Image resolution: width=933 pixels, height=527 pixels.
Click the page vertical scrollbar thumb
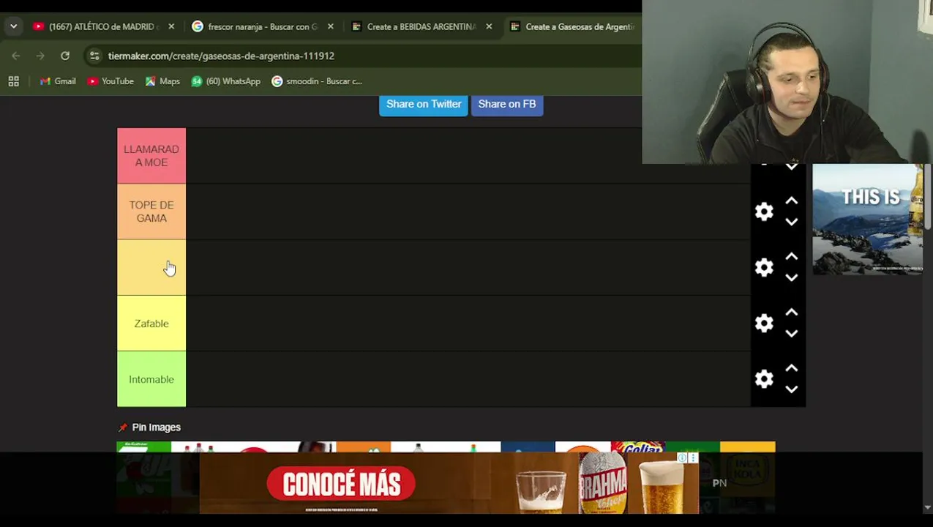tap(928, 198)
